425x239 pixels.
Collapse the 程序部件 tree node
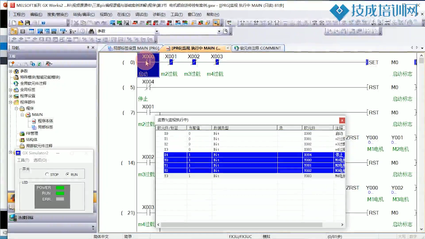click(11, 102)
